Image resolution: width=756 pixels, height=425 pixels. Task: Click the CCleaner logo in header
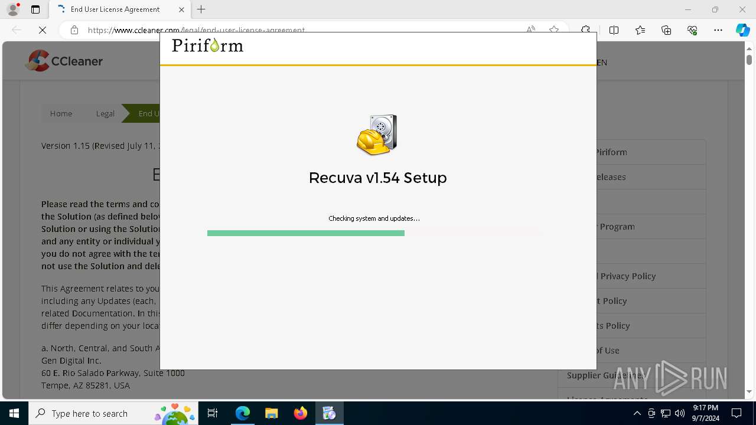64,61
